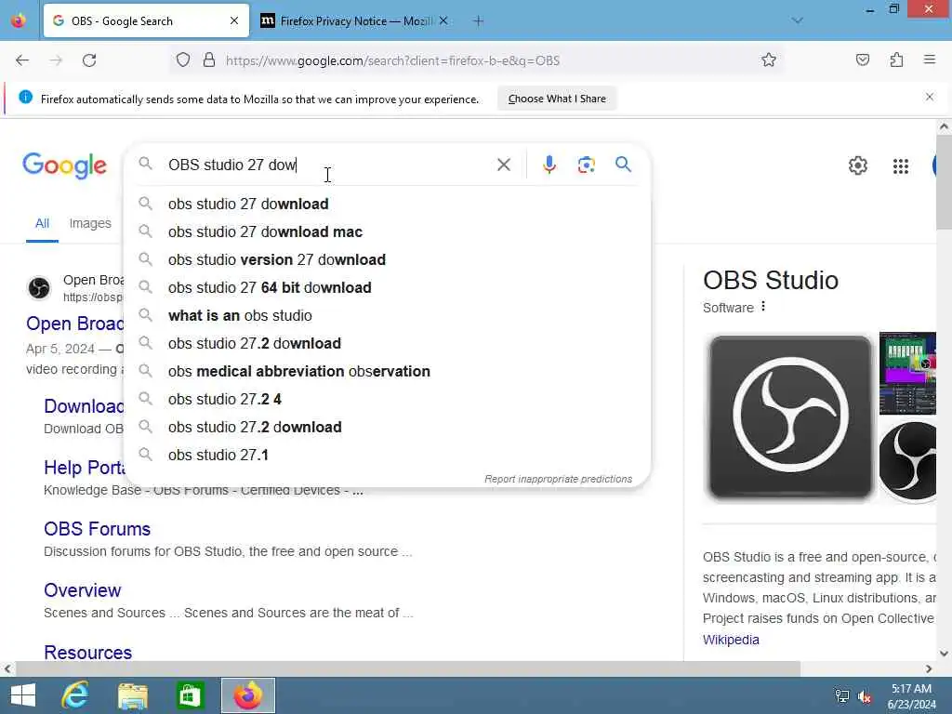This screenshot has width=952, height=714.
Task: Open the Wikipedia link in the knowledge panel
Action: [731, 640]
